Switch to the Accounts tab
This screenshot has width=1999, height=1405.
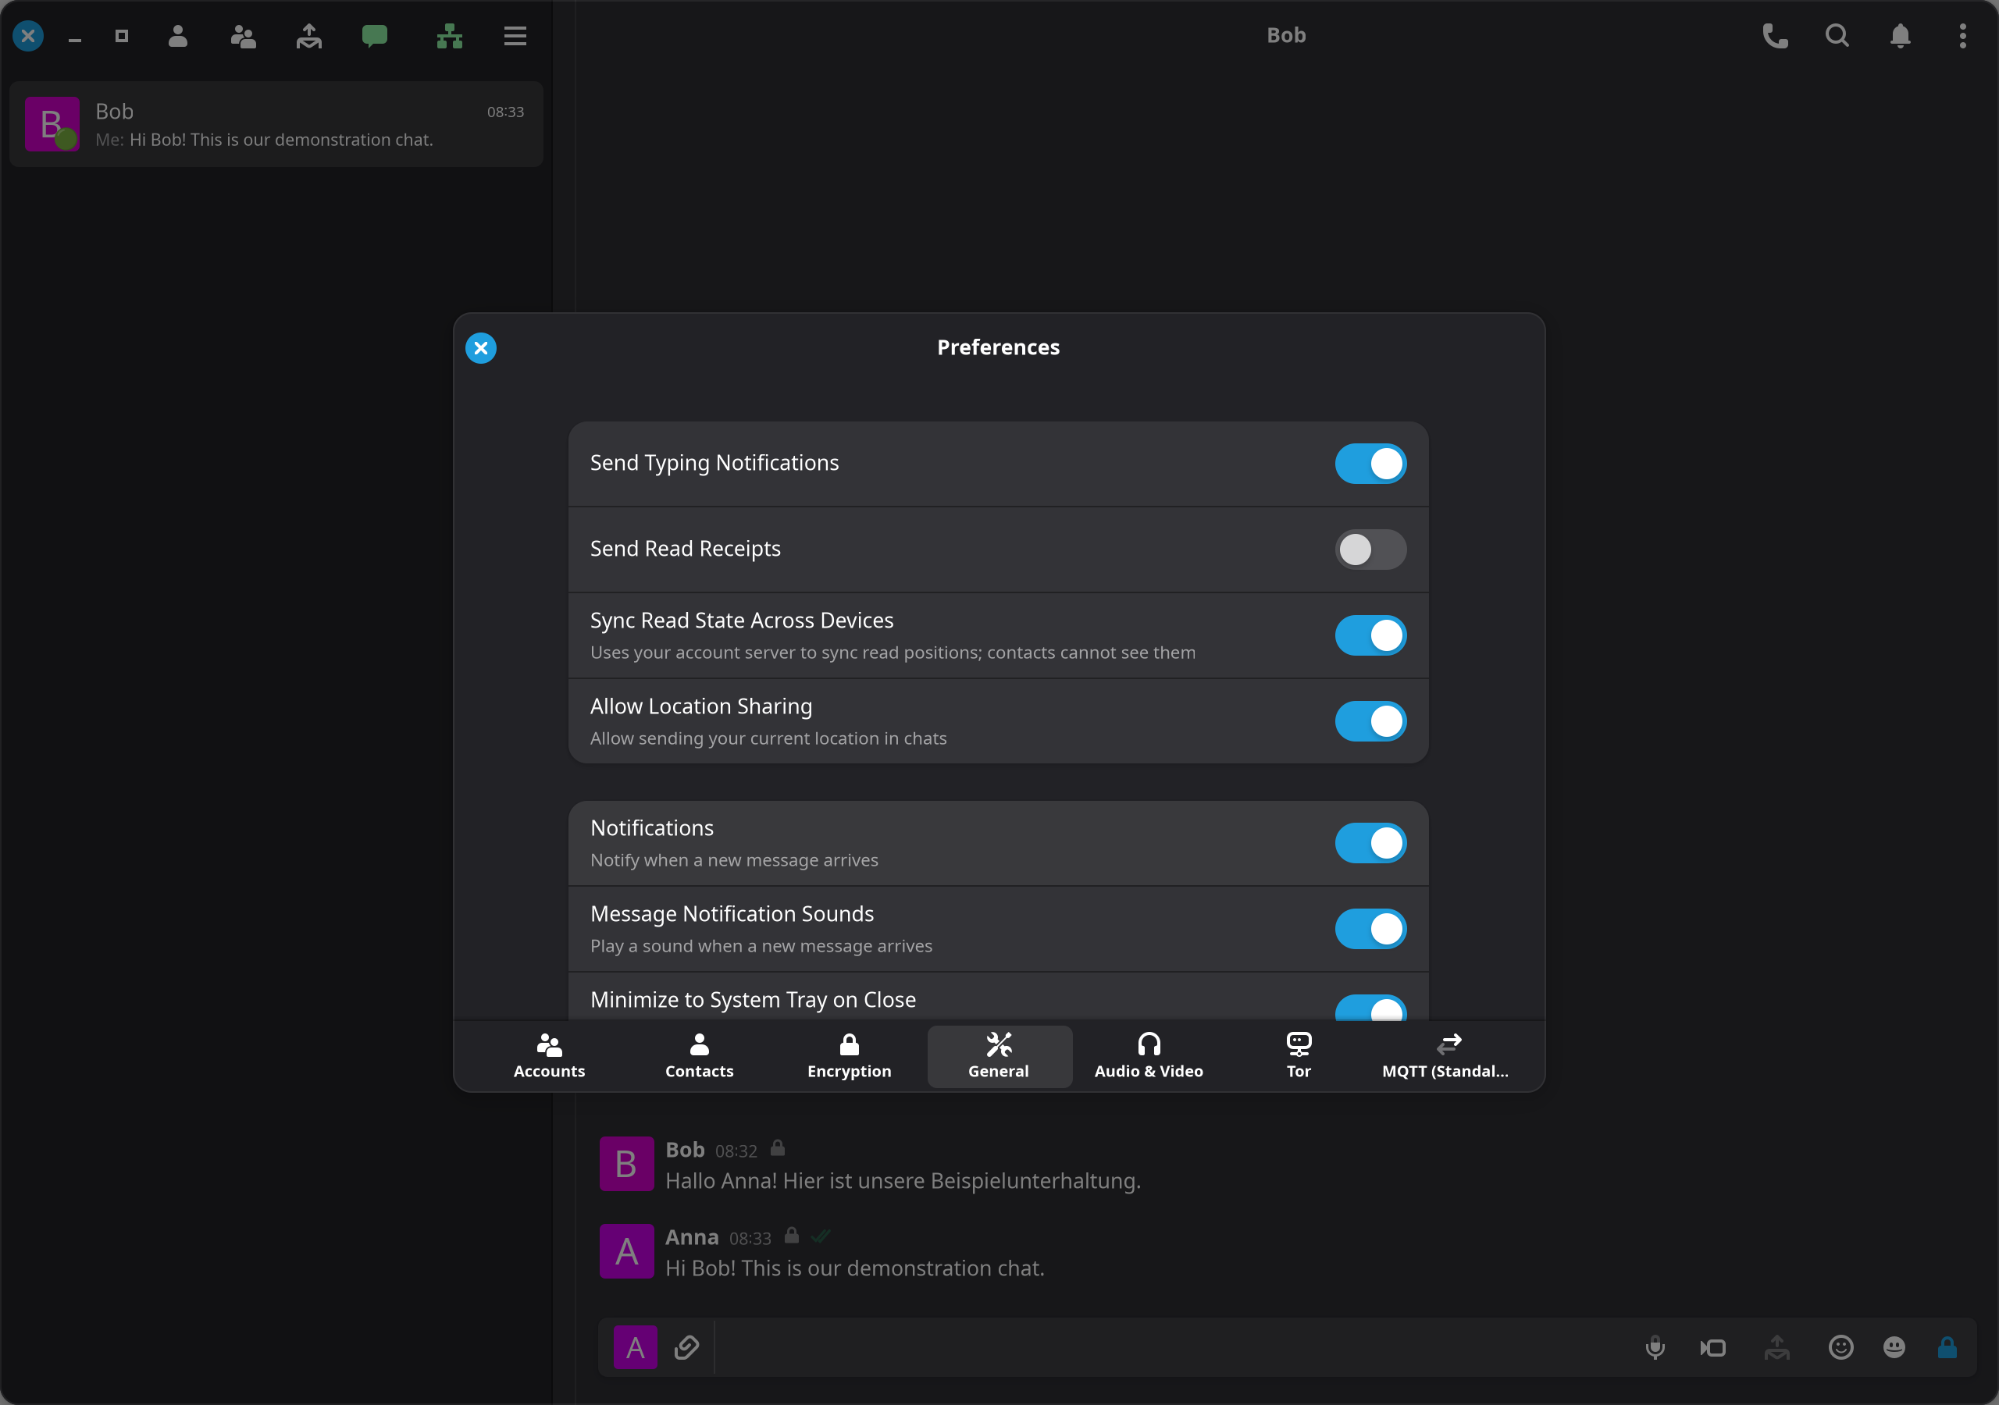coord(550,1056)
